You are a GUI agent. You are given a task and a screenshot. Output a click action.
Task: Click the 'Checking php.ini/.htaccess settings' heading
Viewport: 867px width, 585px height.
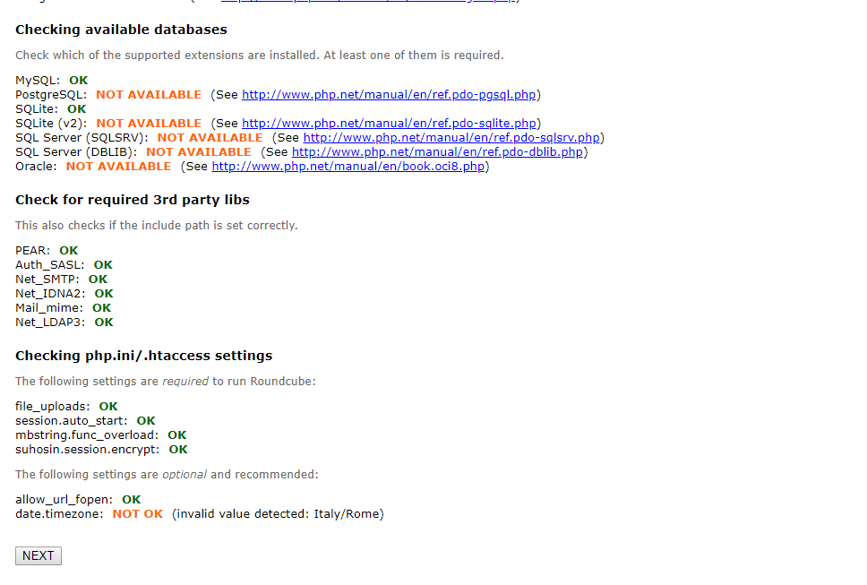(x=143, y=356)
